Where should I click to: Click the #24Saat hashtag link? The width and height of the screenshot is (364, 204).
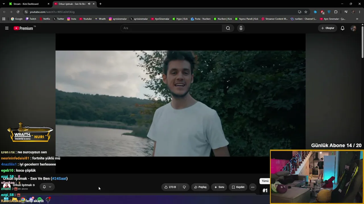click(59, 178)
